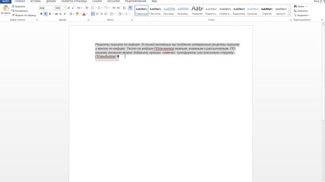Viewport: 325px width, 182px height.
Task: Apply the Выделение style
Action: tap(239, 11)
